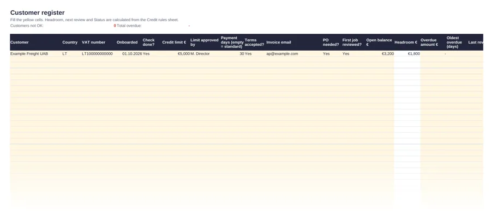Select the ap@example.com email cell
Viewport: 491px width, 216px height.
[282, 54]
